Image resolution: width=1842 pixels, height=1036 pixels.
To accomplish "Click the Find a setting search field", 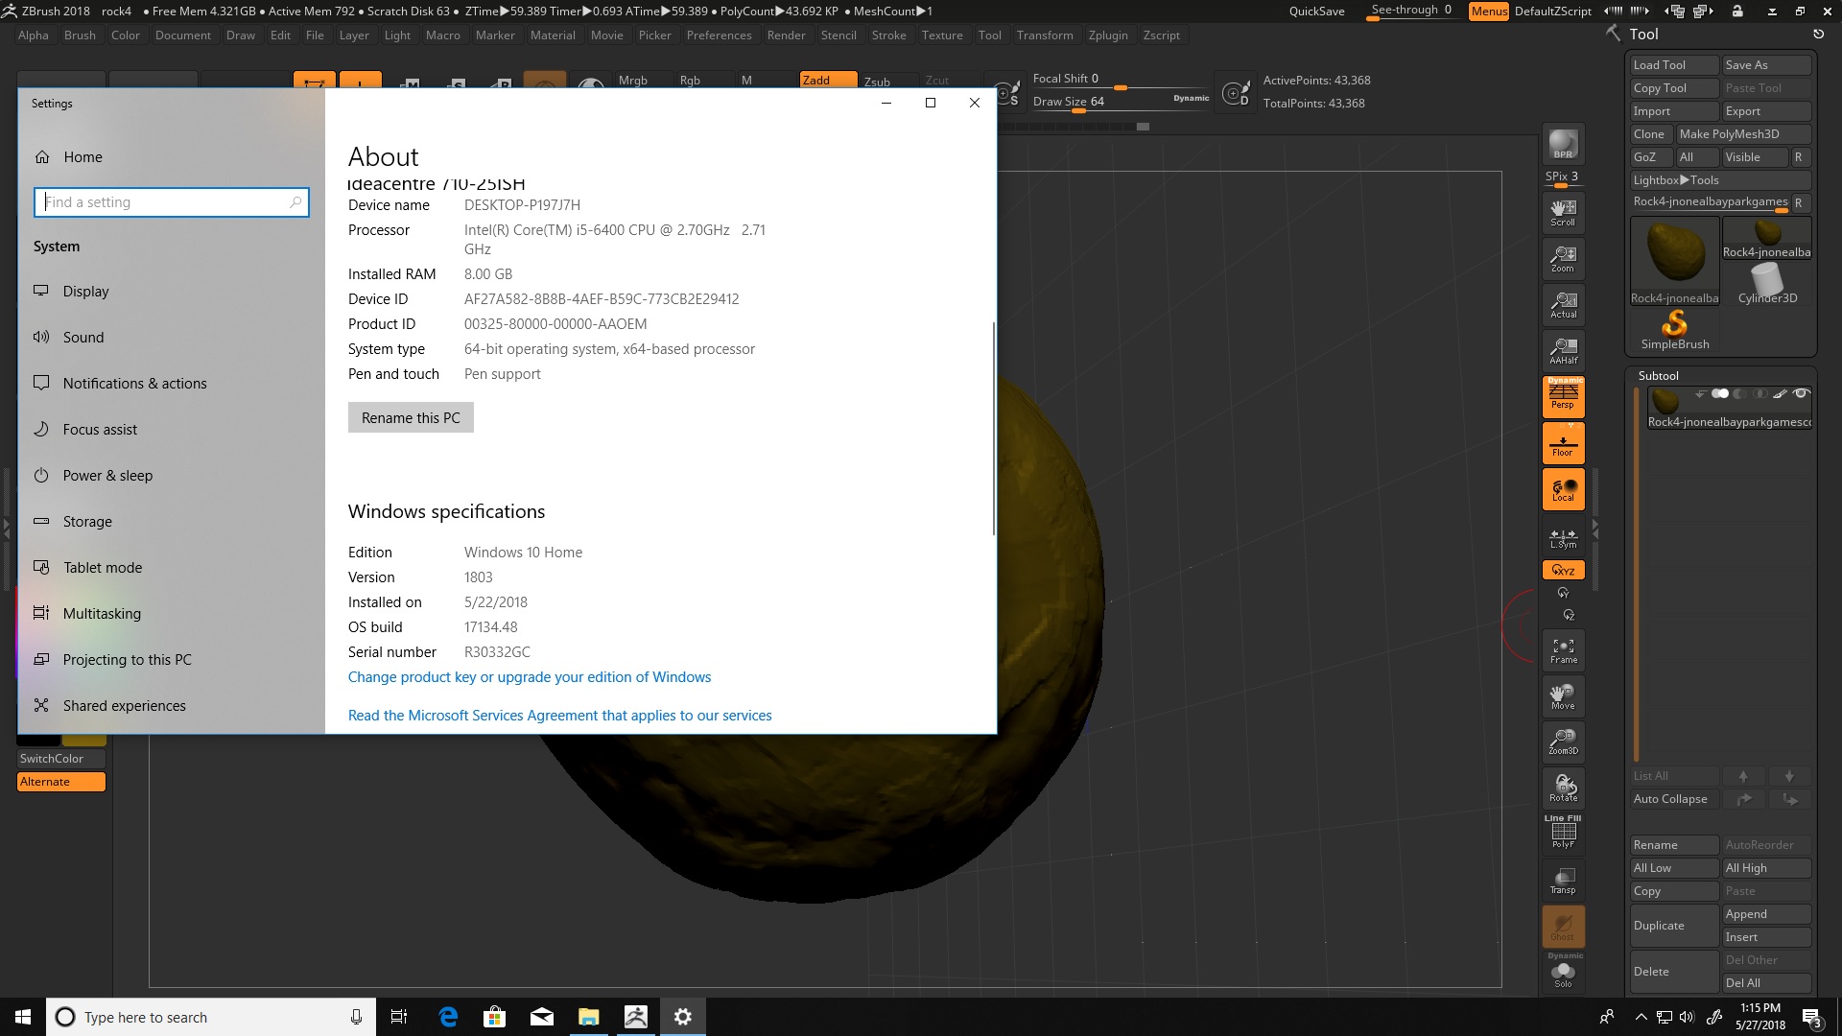I will point(172,202).
